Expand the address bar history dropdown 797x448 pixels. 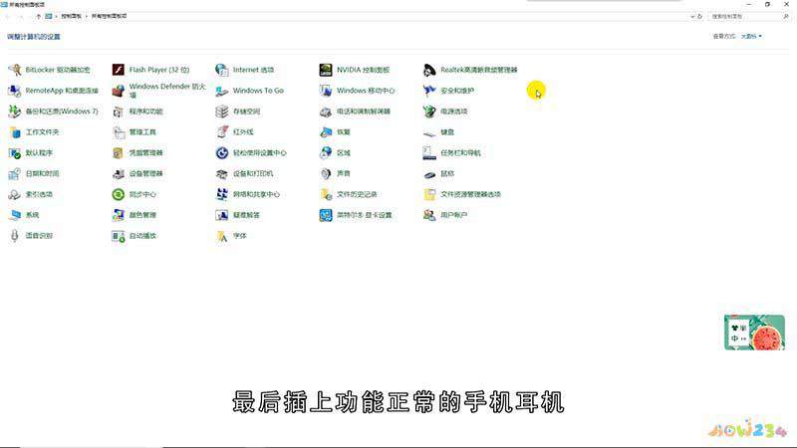click(691, 16)
